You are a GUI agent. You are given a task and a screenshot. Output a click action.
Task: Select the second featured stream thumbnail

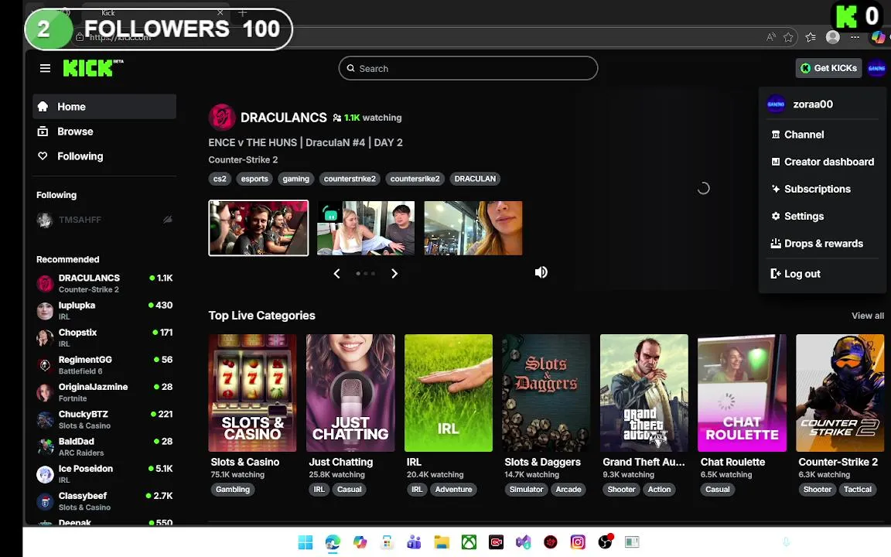pyautogui.click(x=366, y=228)
